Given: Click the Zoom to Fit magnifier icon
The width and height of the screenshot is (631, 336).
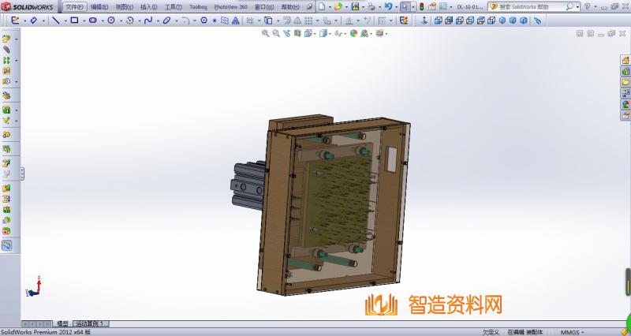Looking at the screenshot, I should point(266,33).
